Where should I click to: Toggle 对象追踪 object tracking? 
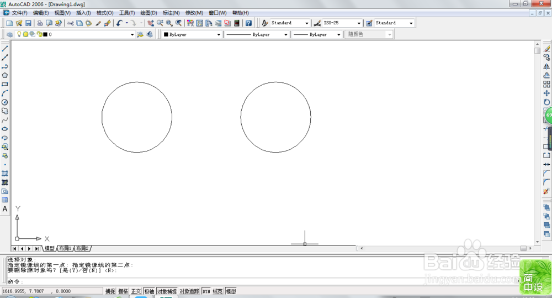(189, 291)
